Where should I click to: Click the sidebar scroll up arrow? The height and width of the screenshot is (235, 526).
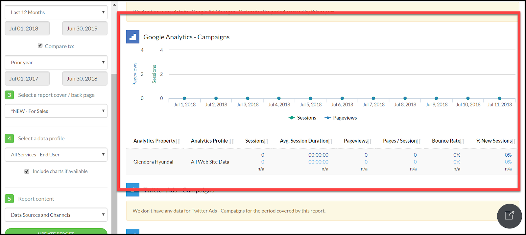point(114,5)
